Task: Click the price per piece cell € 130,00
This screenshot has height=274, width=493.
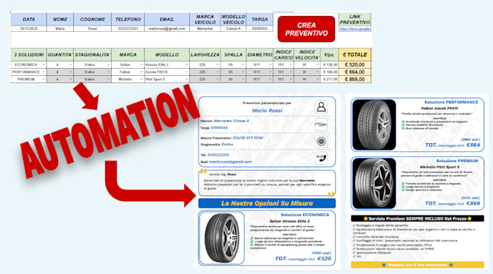Action: click(329, 64)
